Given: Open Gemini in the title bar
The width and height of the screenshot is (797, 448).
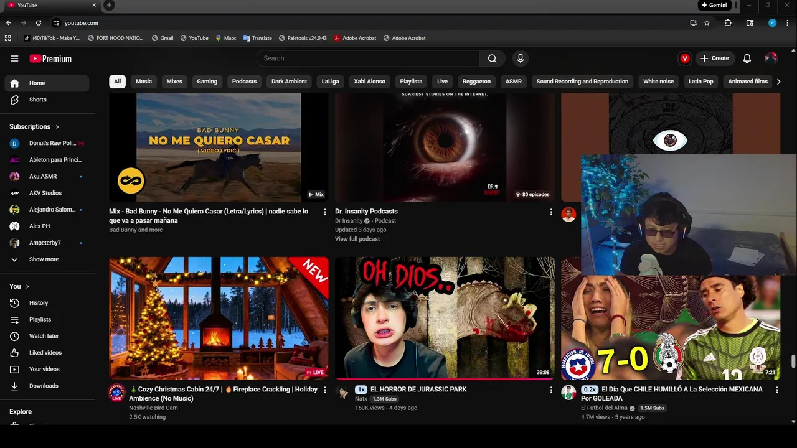Looking at the screenshot, I should click(714, 5).
